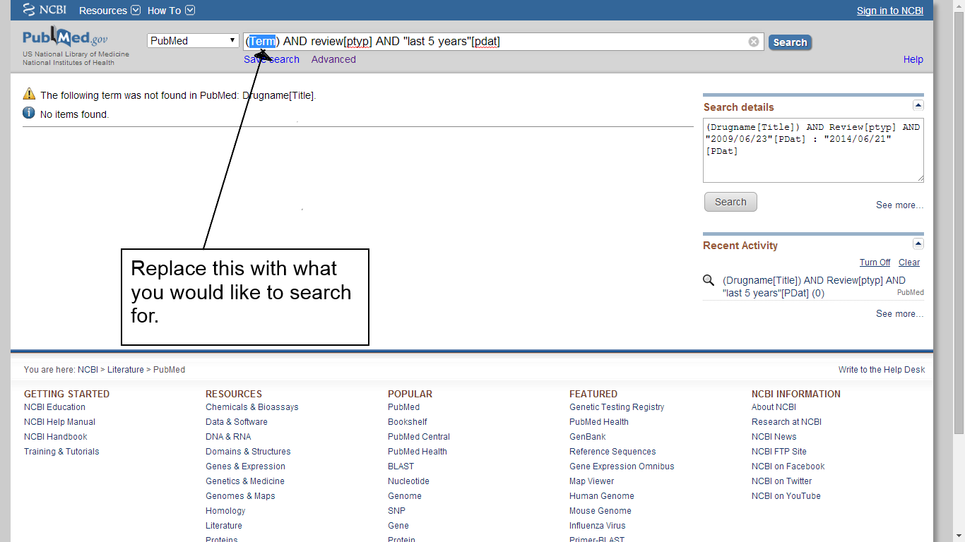Click NCBI in the breadcrumb trail
Screen dimensions: 965x542
[x=88, y=370]
